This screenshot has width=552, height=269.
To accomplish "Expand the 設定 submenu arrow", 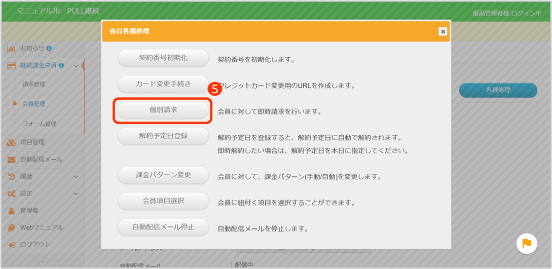I will (x=76, y=194).
